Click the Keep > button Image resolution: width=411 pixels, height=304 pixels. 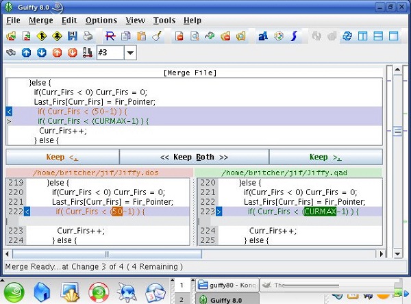tap(326, 157)
